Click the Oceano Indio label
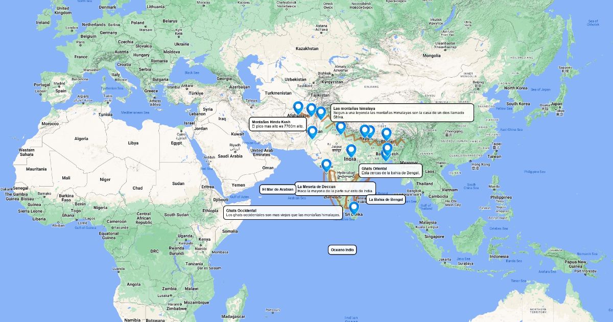The image size is (613, 322). pos(342,250)
